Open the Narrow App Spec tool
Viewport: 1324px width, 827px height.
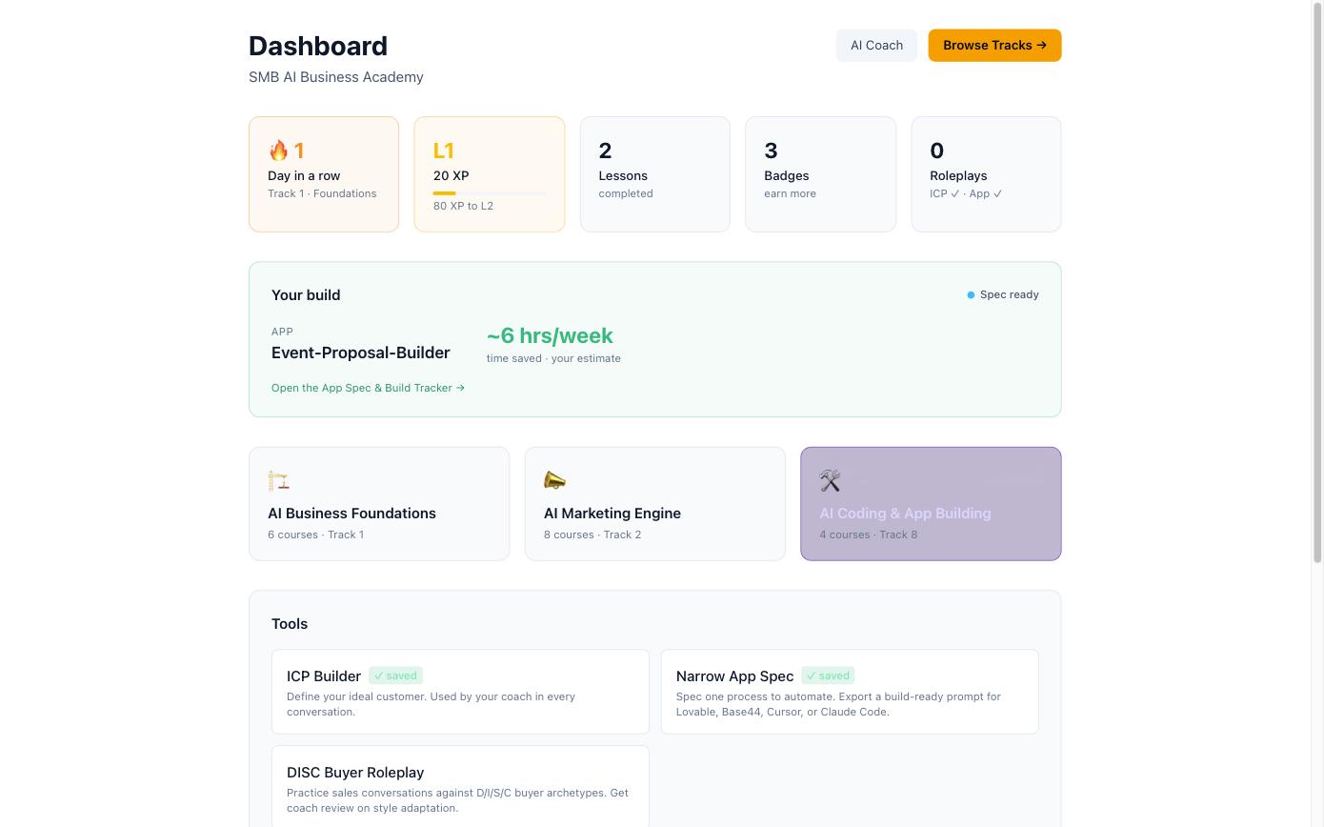tap(850, 692)
